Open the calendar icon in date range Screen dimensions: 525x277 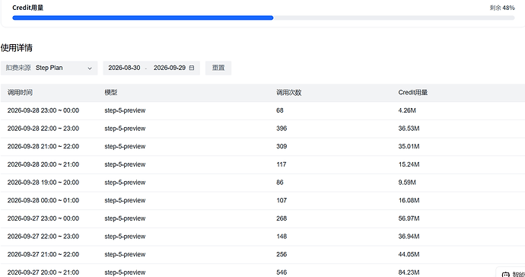[x=192, y=68]
